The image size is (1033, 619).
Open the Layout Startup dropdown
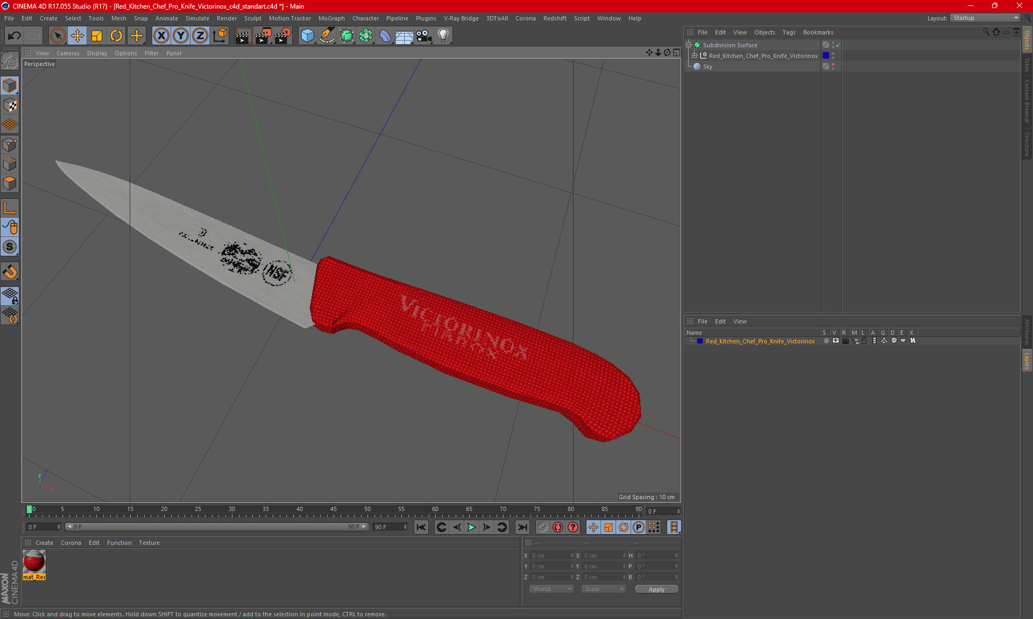pyautogui.click(x=986, y=18)
